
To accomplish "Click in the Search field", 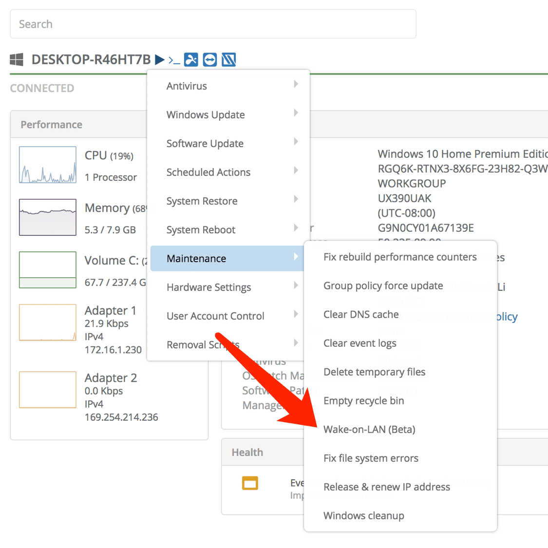I will point(213,24).
